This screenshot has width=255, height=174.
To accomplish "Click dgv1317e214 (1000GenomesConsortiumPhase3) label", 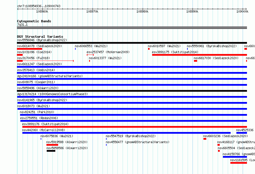I will click(52, 94).
